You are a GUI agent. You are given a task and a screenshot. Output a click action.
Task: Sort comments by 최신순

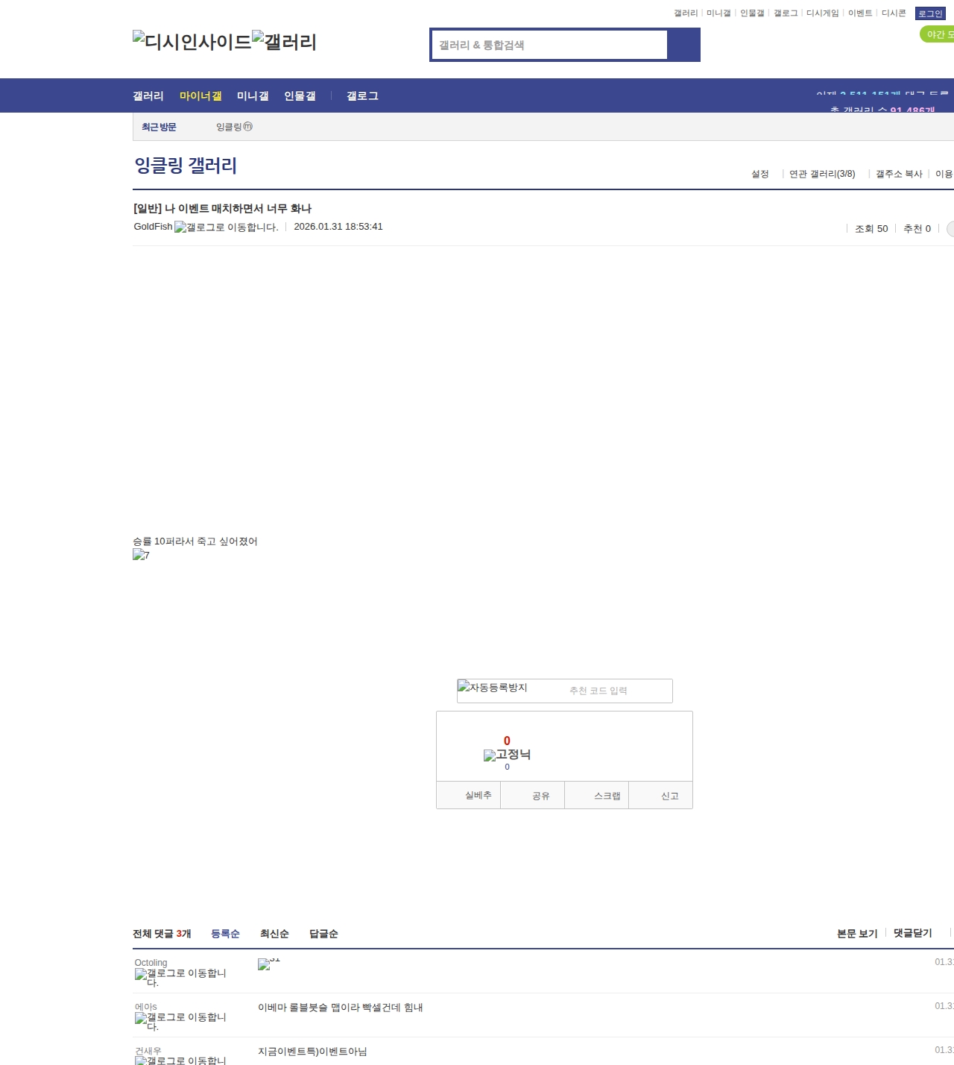[x=274, y=933]
